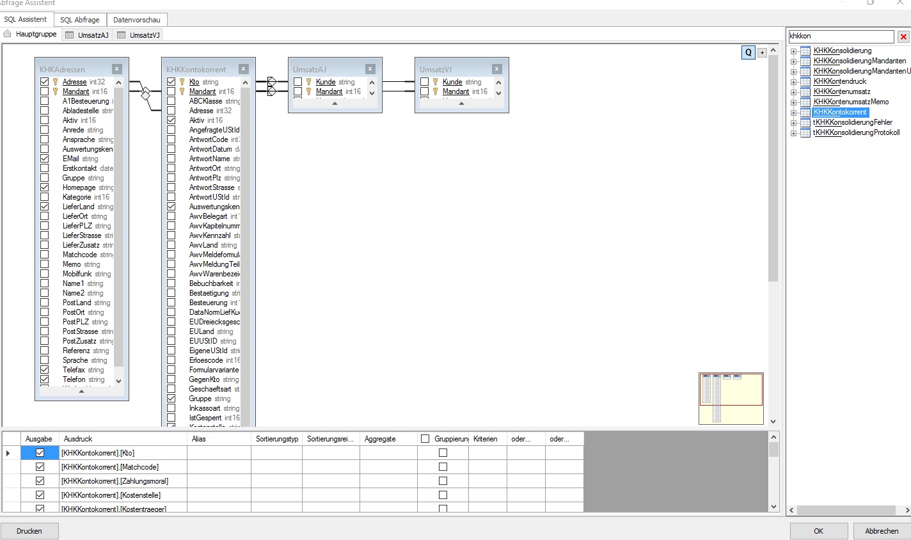Tick Gruppierung checkbox in the [KHKKontokorrent].[Kto] row
Viewport: 911px width, 540px height.
coord(443,453)
